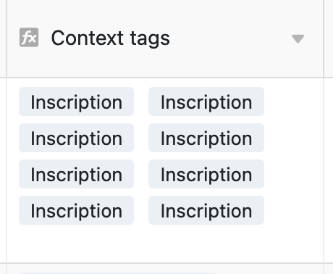Select second-row left Inscription tag
Viewport: 333px width, 274px height.
(76, 138)
